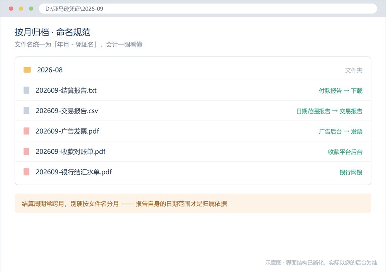
Task: Select file name 202609-收款对账单.pdf
Action: coord(70,152)
